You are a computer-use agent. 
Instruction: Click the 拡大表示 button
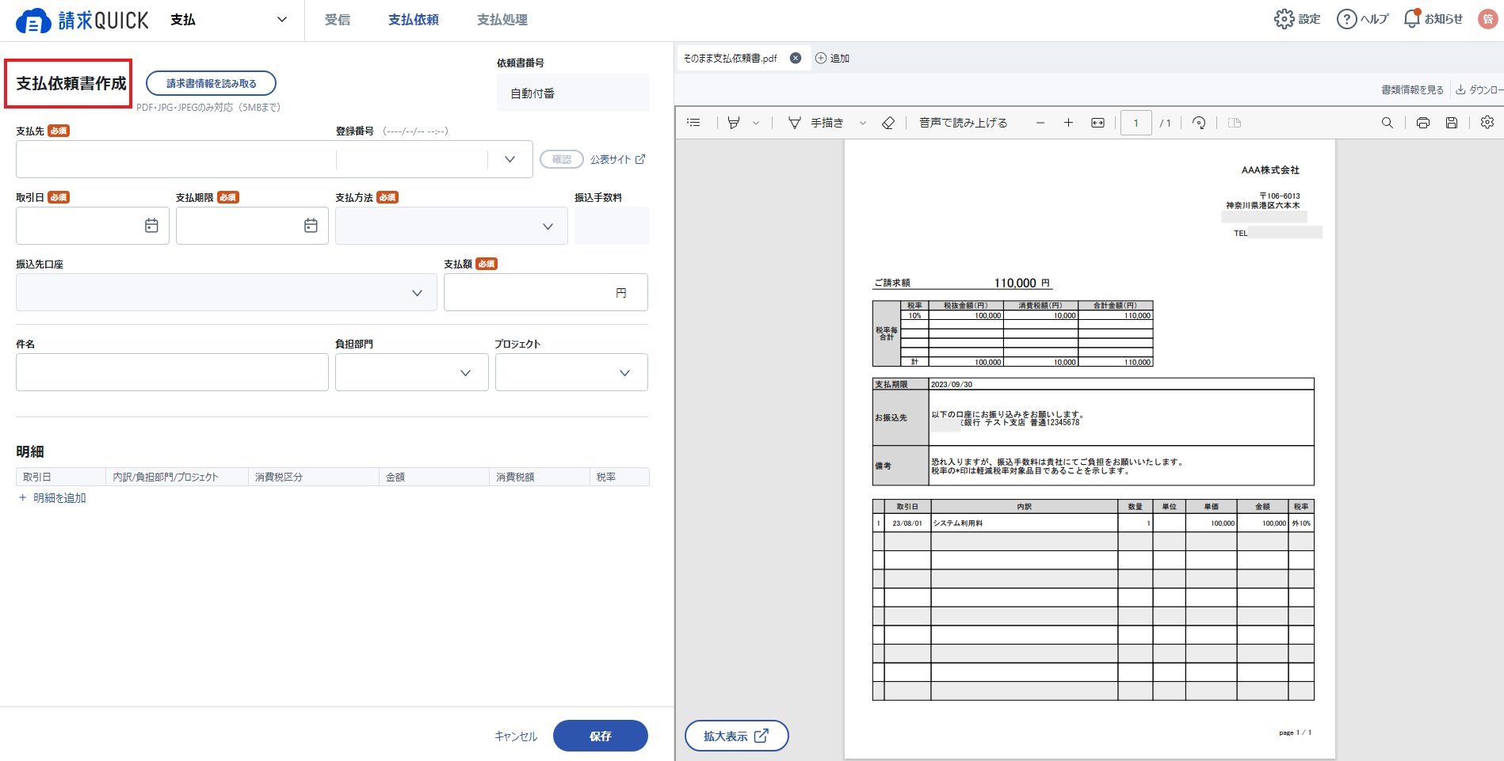pos(737,736)
